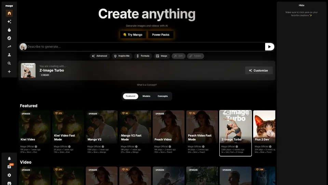Open the gear Settings icon in sidebar
Viewport: 328px width, 185px height.
pyautogui.click(x=9, y=175)
